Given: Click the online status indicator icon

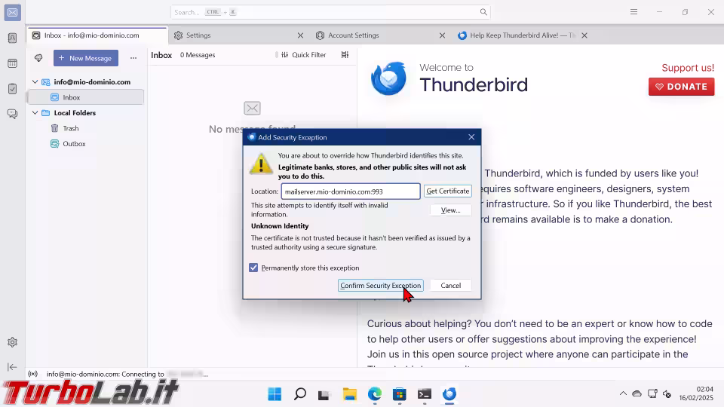Looking at the screenshot, I should 32,374.
